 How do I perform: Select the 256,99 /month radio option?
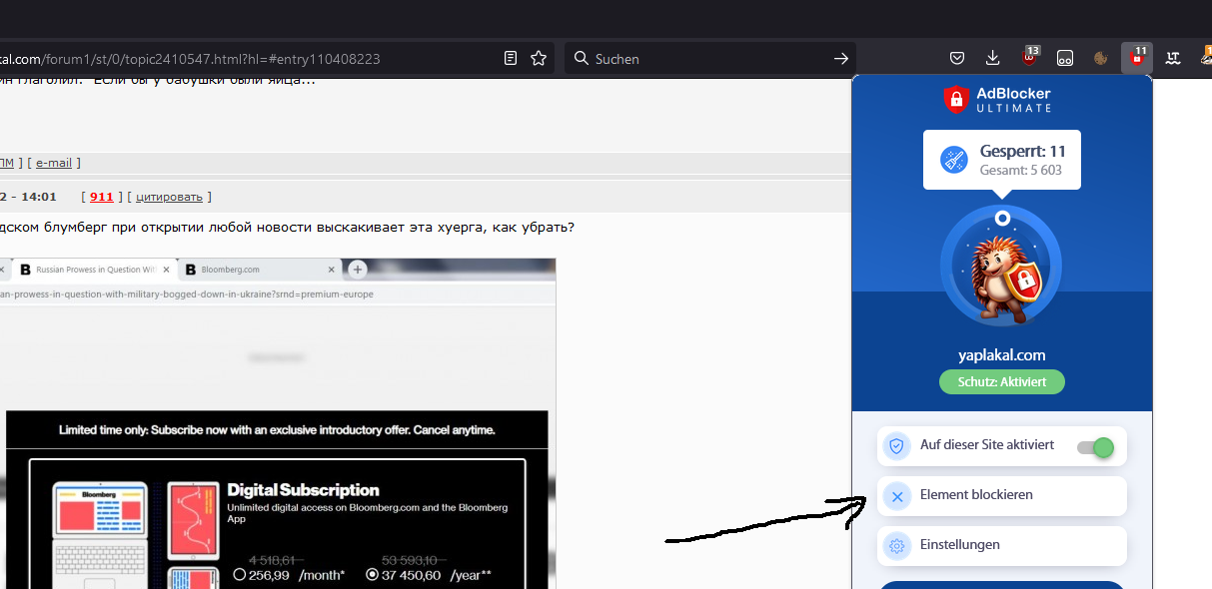pos(239,575)
